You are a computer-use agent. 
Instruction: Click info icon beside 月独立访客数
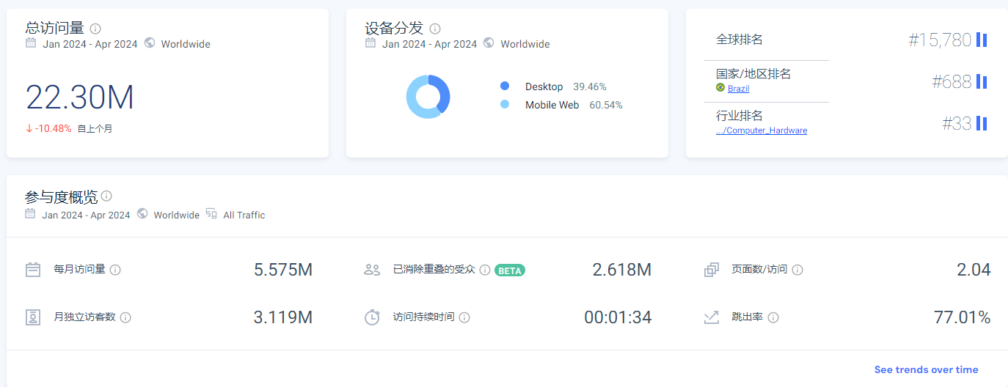pyautogui.click(x=125, y=317)
